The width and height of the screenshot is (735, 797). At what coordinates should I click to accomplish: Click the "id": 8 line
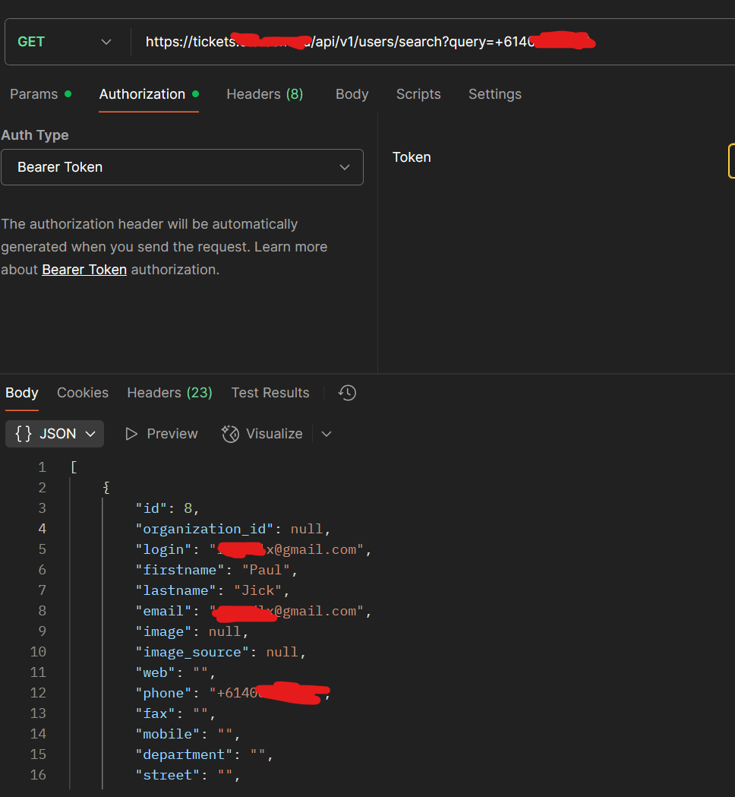tap(167, 508)
